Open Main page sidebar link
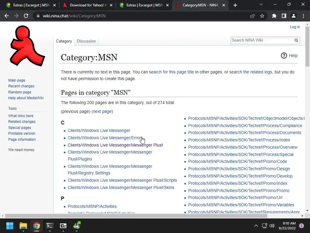Image resolution: width=310 pixels, height=233 pixels. click(17, 80)
